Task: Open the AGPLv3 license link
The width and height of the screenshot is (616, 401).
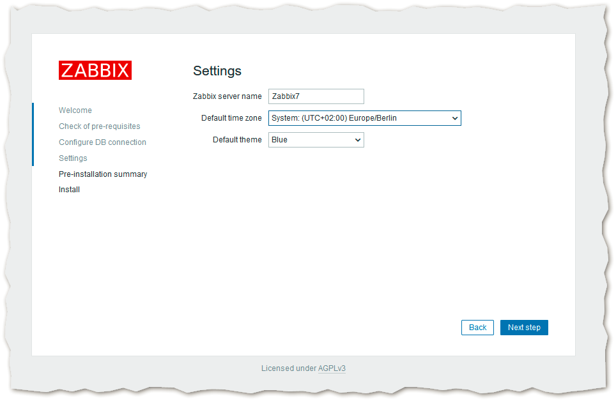Action: (332, 368)
